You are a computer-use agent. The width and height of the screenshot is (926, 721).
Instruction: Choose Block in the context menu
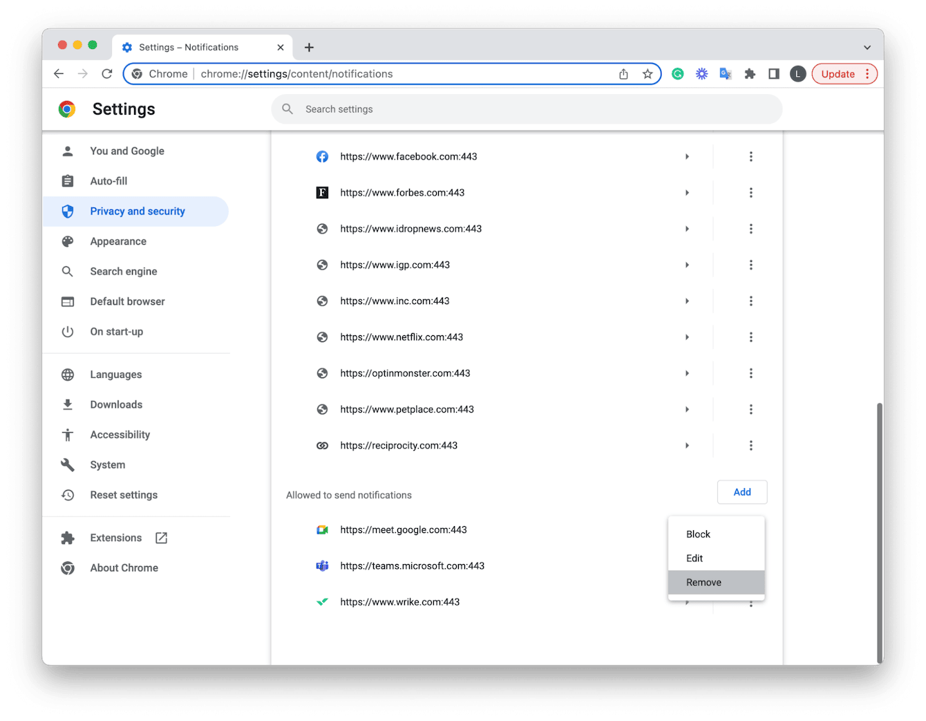coord(698,534)
